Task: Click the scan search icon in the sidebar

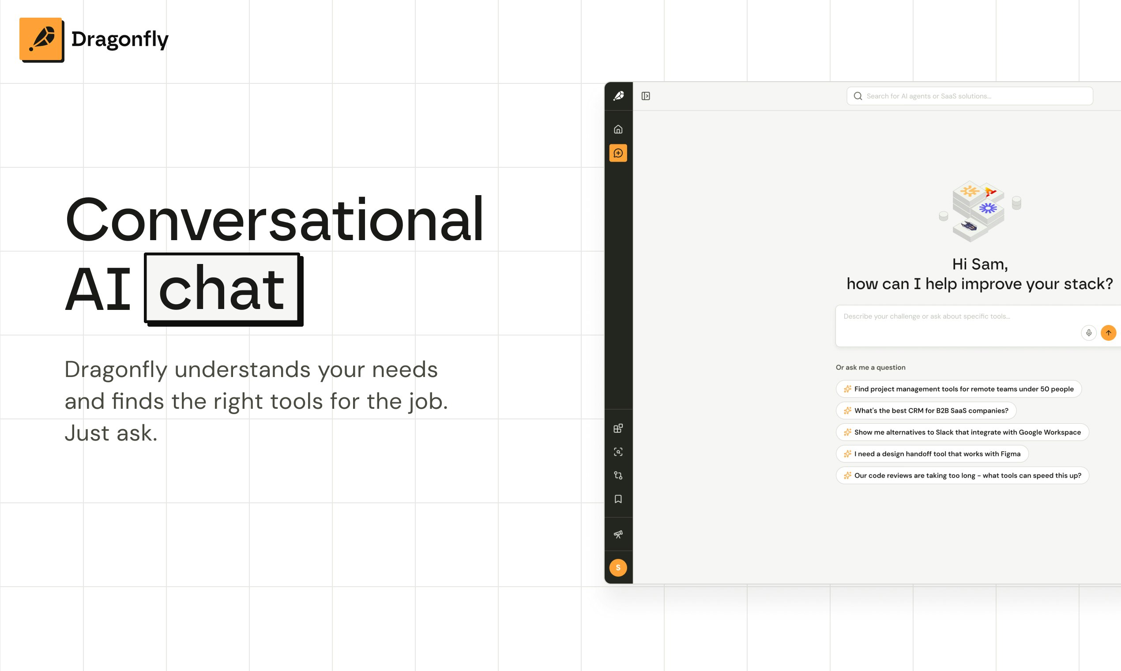Action: point(618,452)
